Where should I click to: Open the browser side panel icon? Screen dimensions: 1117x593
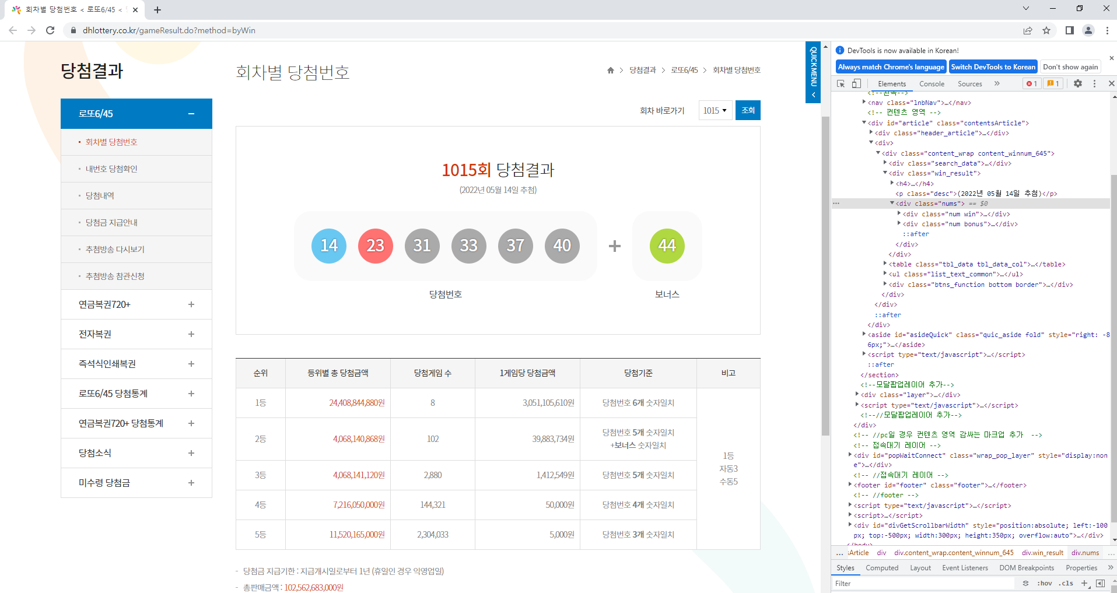[1070, 30]
